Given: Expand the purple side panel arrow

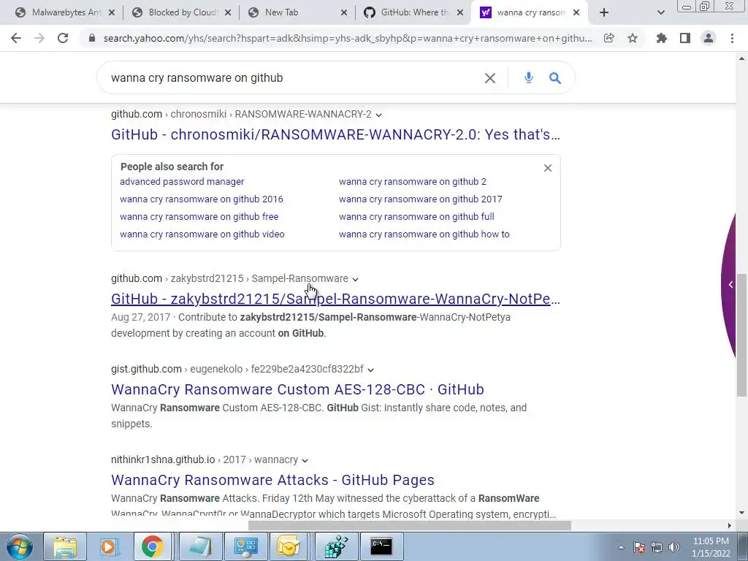Looking at the screenshot, I should [x=730, y=285].
